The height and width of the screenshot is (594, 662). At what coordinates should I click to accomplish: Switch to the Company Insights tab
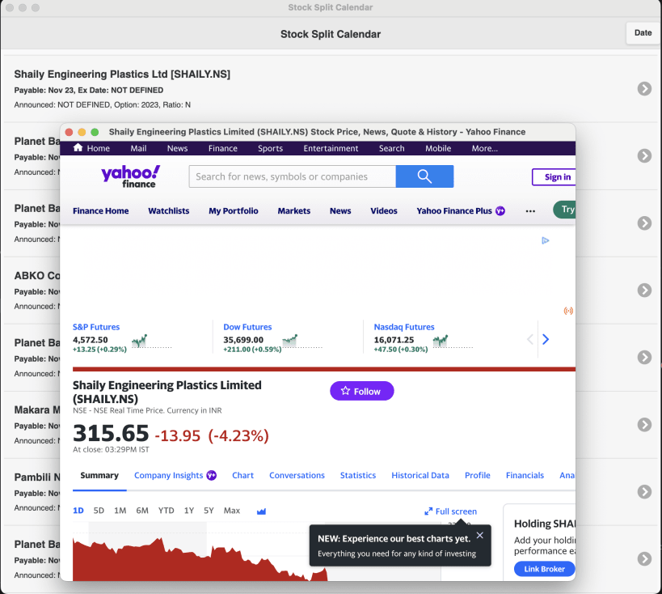click(169, 476)
